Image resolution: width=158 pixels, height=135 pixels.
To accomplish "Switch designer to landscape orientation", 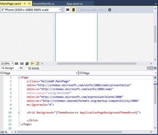I will (x=68, y=10).
